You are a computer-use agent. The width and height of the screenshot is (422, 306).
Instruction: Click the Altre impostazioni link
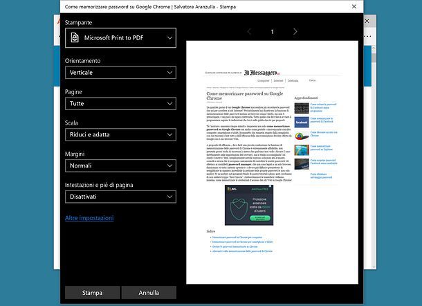[89, 218]
